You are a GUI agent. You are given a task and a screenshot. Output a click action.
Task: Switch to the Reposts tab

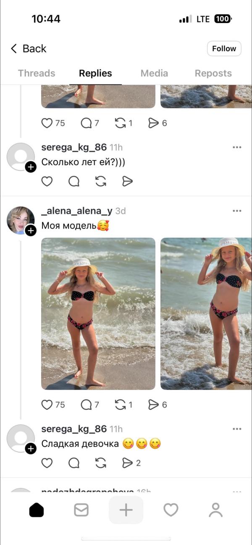point(213,73)
